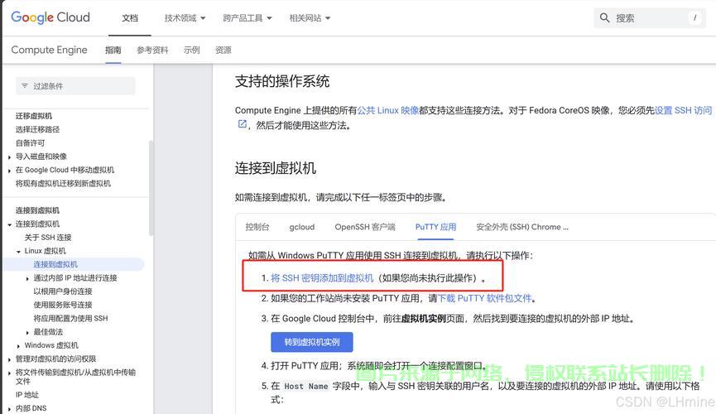
Task: Open the 相关网站 dropdown menu
Action: 310,18
